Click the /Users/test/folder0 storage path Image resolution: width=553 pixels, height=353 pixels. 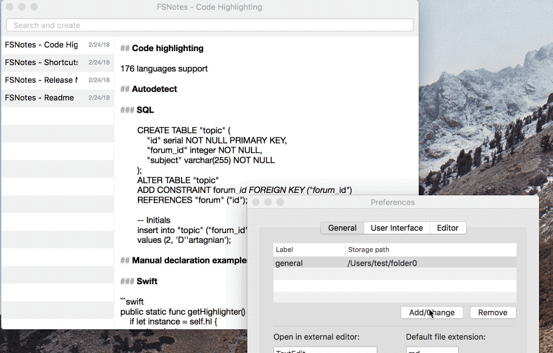[x=382, y=264]
